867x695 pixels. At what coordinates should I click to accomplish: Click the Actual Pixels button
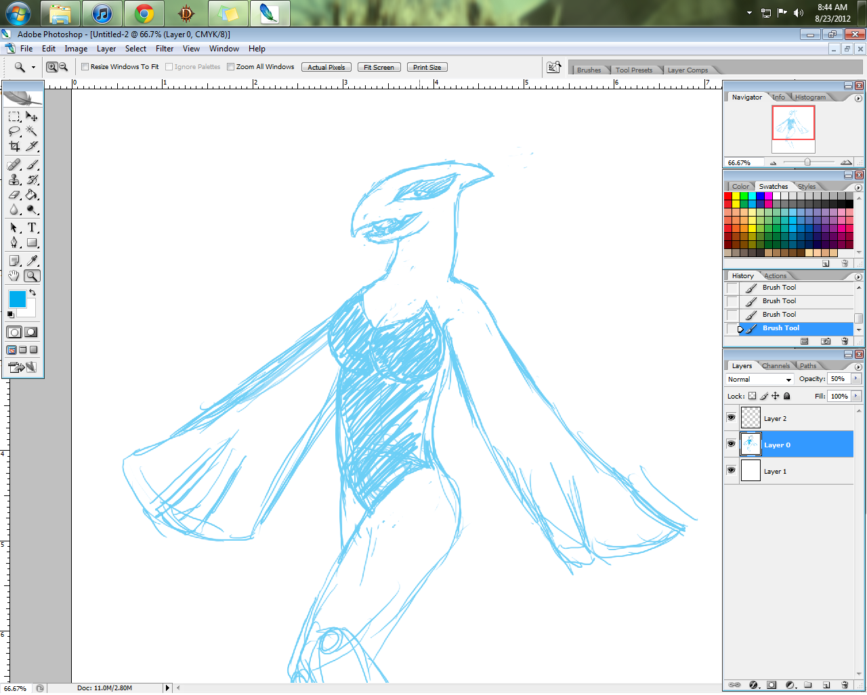(326, 68)
